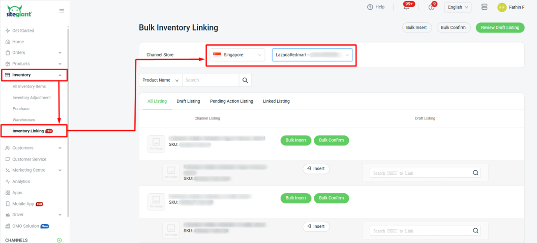
Task: Click the search magnifier button
Action: pos(245,80)
